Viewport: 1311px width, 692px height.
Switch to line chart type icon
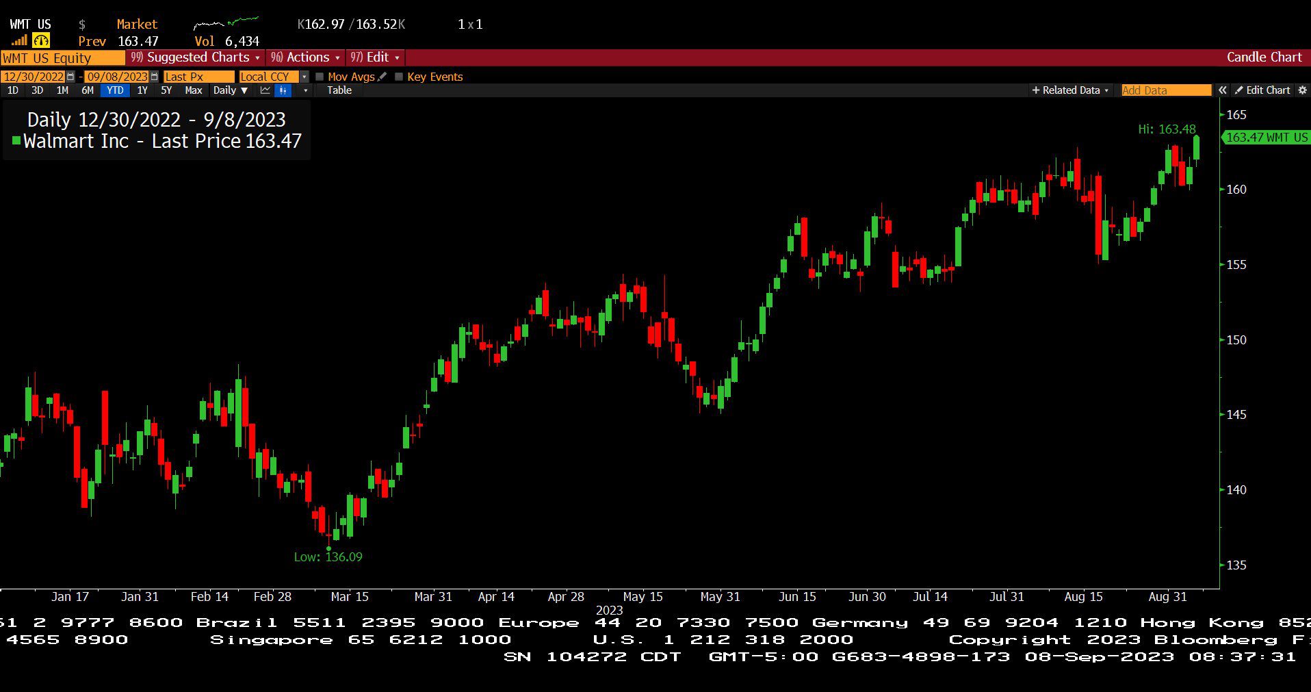point(265,90)
